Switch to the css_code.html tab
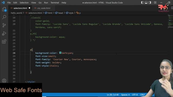173x97 pixels. 44,8
